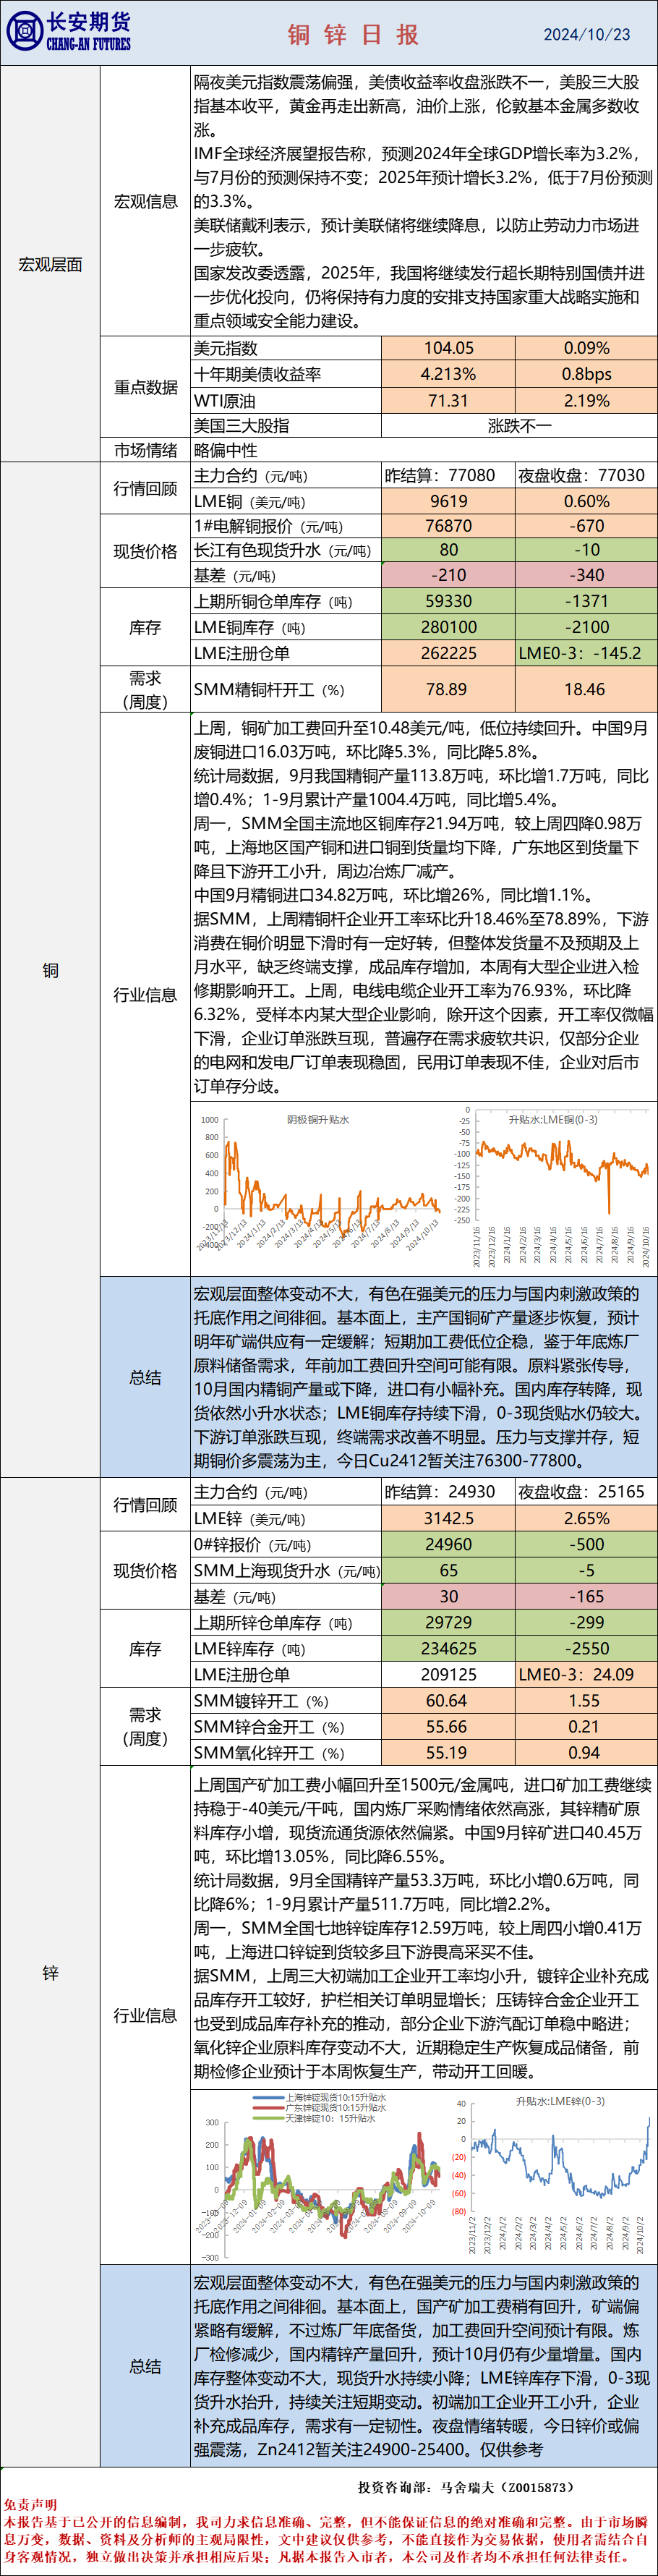Image resolution: width=658 pixels, height=2576 pixels.
Task: Click the 0#锌报价 value 24960
Action: tap(449, 1544)
